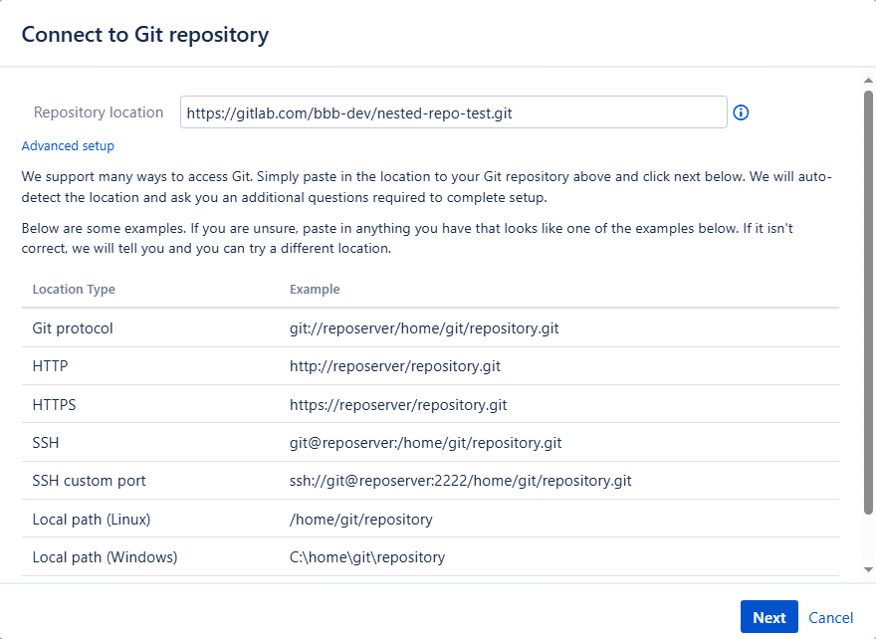Click the info icon beside Repository location
Image resolution: width=876 pixels, height=639 pixels.
[741, 112]
